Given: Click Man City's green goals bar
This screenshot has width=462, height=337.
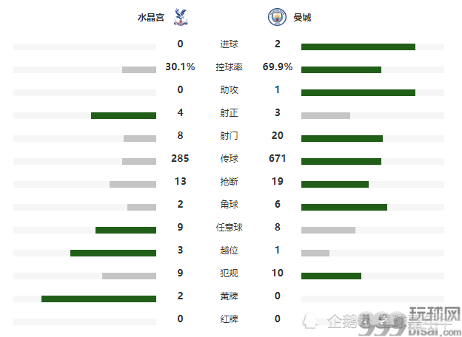Looking at the screenshot, I should point(358,47).
